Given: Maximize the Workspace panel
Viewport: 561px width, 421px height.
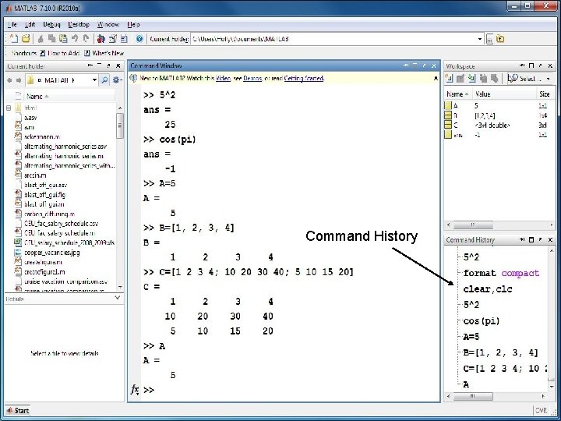Looking at the screenshot, I should pos(531,65).
